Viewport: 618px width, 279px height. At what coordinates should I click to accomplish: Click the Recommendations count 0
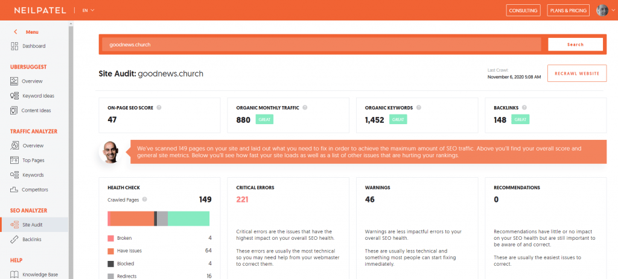[x=496, y=199]
